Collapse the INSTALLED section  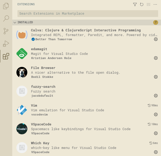pos(86,22)
